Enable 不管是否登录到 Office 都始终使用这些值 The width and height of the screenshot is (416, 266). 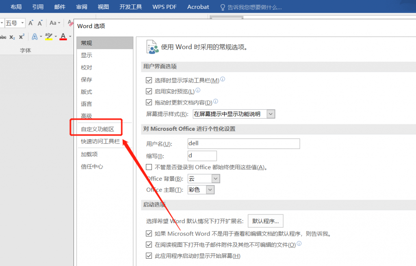point(149,167)
